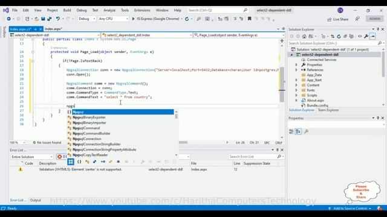This screenshot has width=387, height=217.
Task: Open file using the folder toolbar icon
Action: click(36, 19)
